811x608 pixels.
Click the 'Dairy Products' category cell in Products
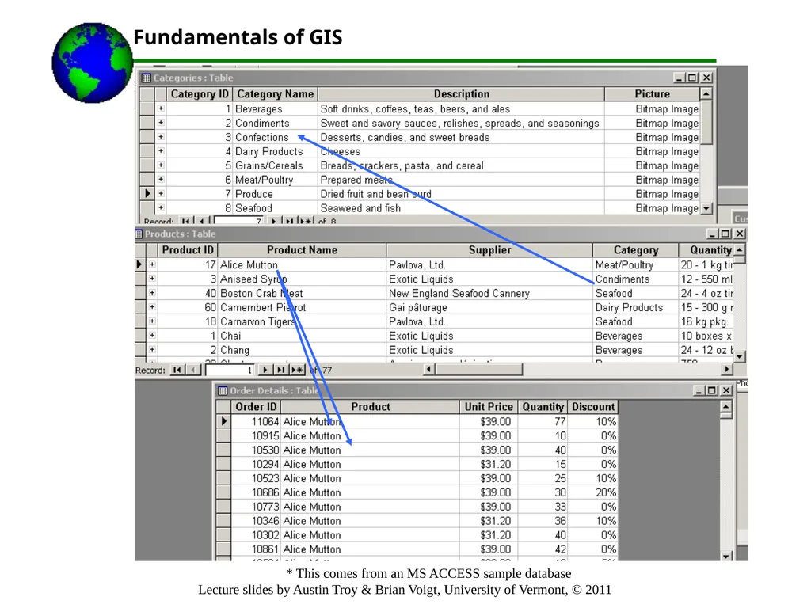pos(635,307)
